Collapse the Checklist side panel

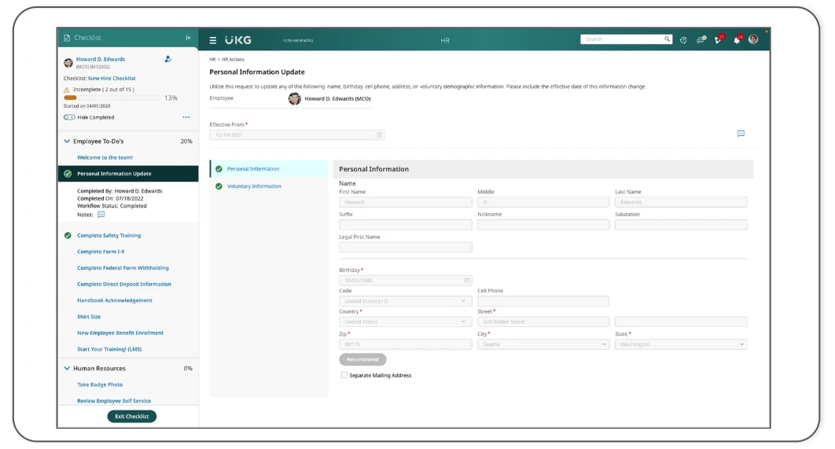[x=188, y=38]
